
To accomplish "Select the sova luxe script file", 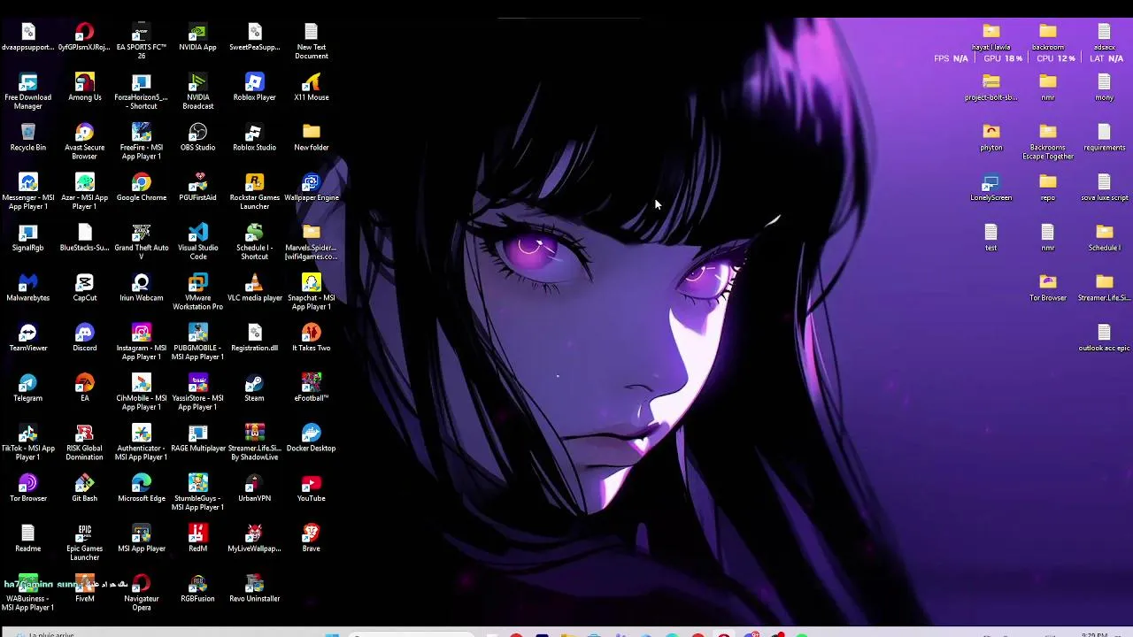I will click(x=1104, y=188).
